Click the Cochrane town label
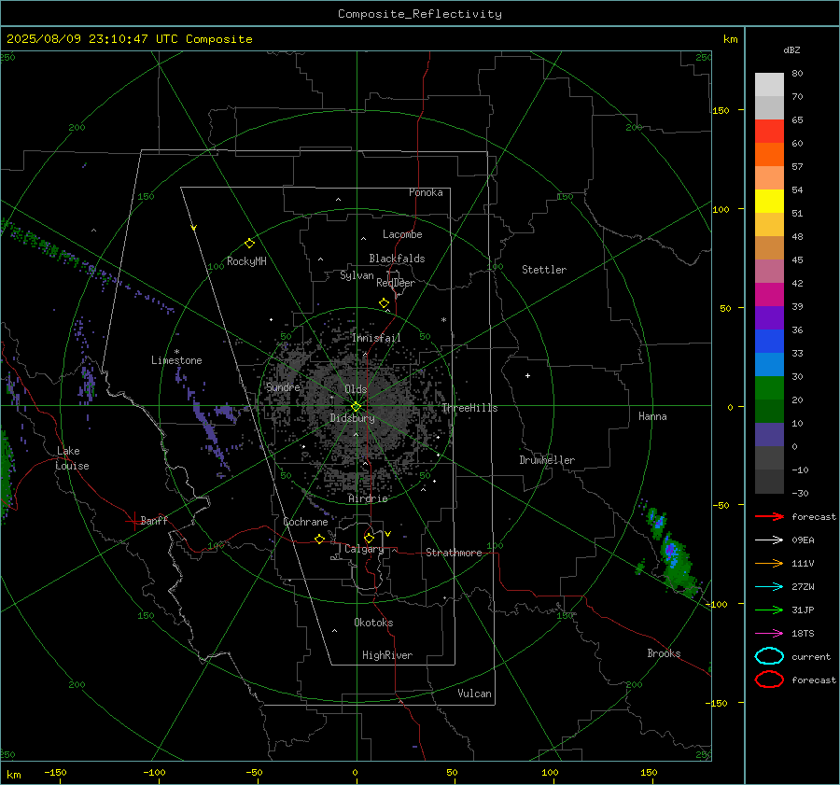Viewport: 840px width, 785px height. point(305,522)
